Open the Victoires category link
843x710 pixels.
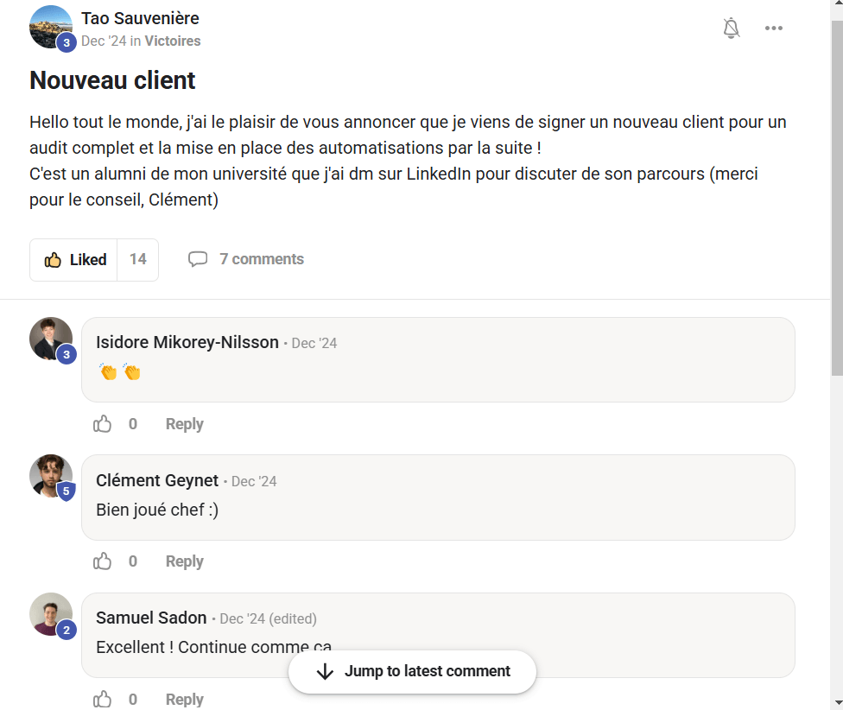tap(172, 41)
